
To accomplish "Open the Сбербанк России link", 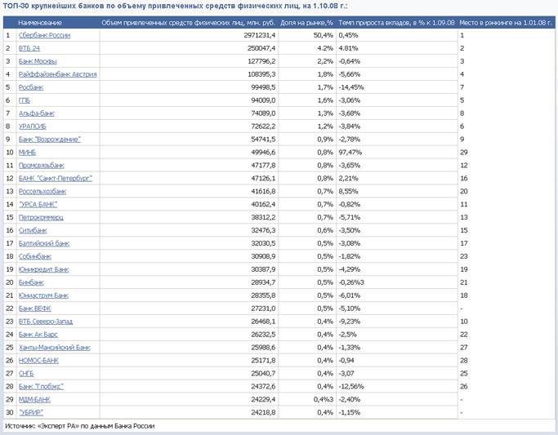I will pyautogui.click(x=44, y=35).
